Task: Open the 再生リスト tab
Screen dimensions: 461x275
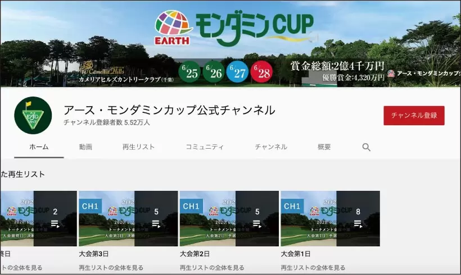Action: [138, 147]
